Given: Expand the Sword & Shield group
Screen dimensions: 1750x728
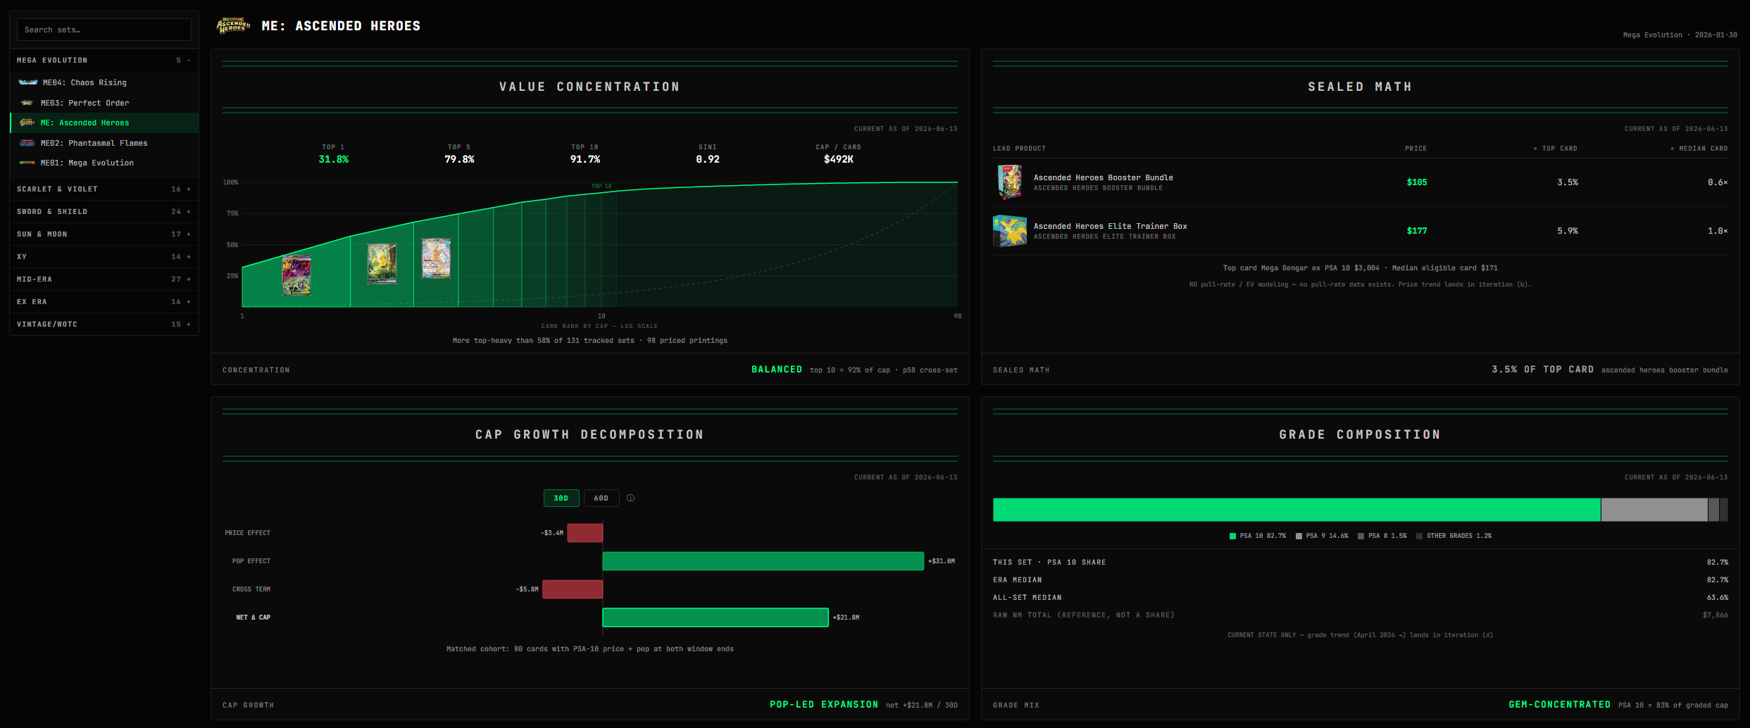Looking at the screenshot, I should pyautogui.click(x=104, y=212).
